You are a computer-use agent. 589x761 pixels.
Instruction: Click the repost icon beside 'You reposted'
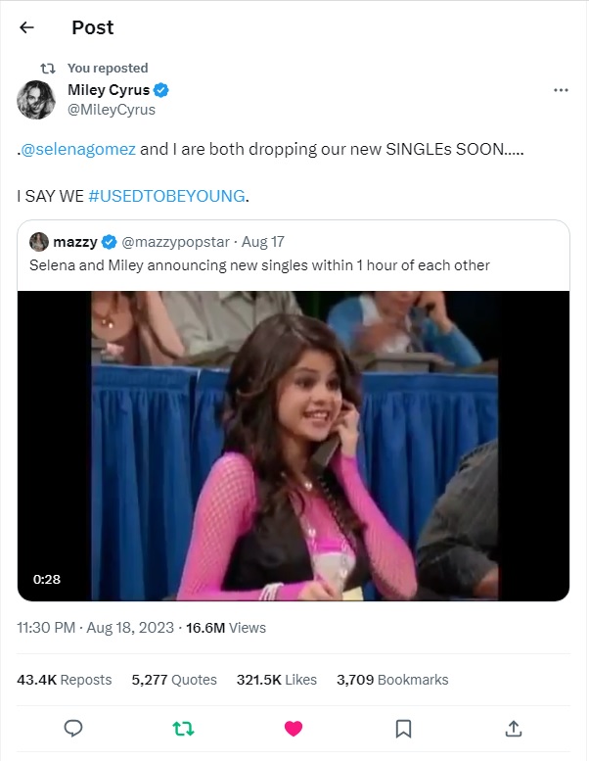pyautogui.click(x=48, y=68)
